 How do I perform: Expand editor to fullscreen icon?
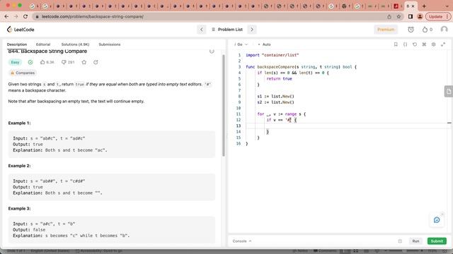tap(443, 44)
